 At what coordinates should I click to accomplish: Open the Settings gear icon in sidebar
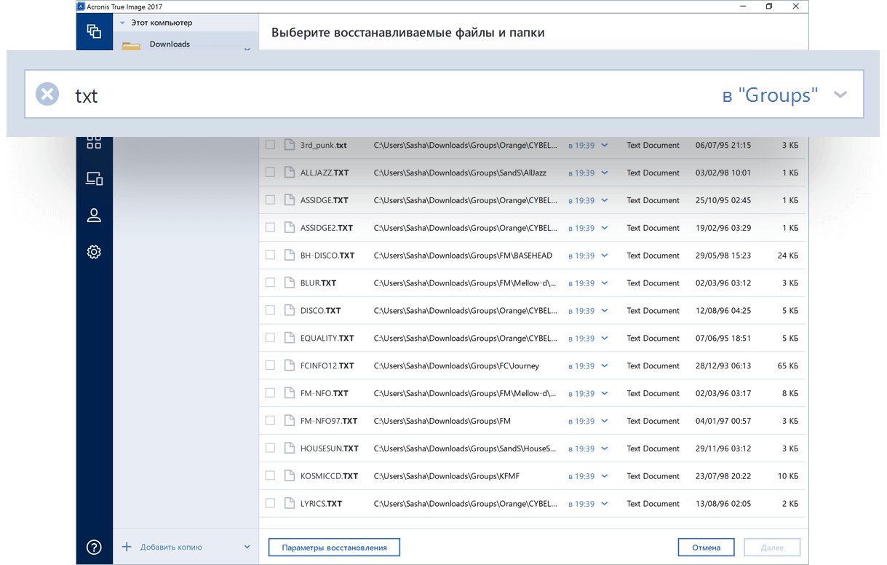click(94, 252)
